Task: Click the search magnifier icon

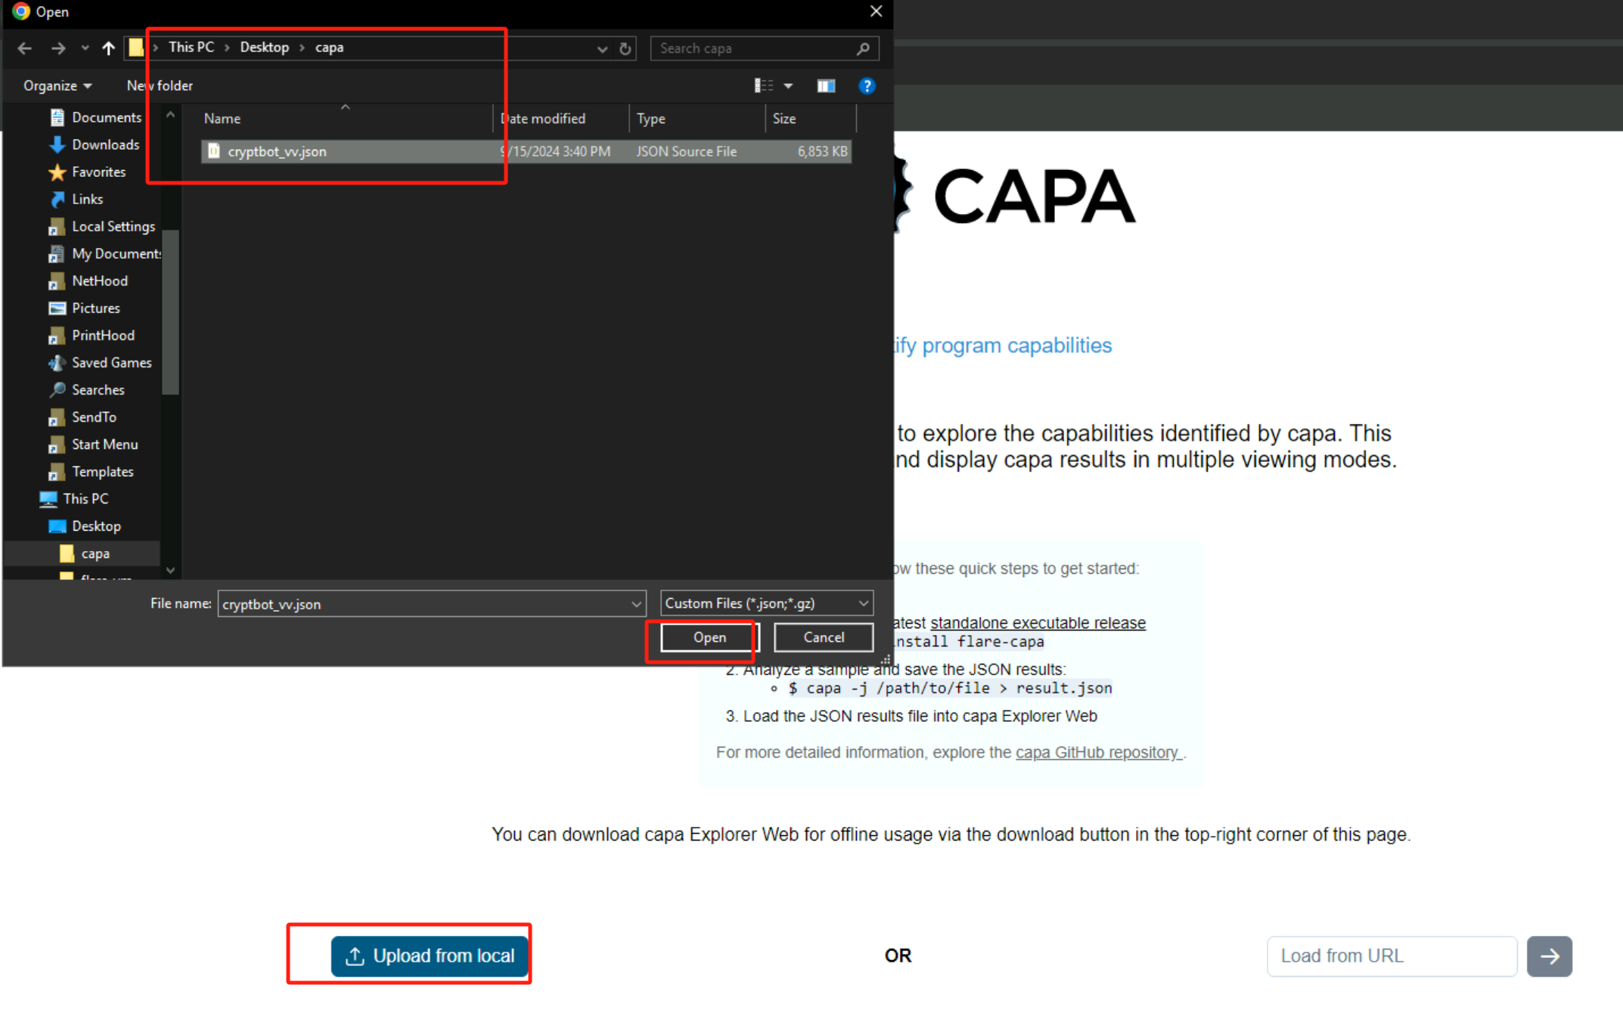Action: point(863,49)
